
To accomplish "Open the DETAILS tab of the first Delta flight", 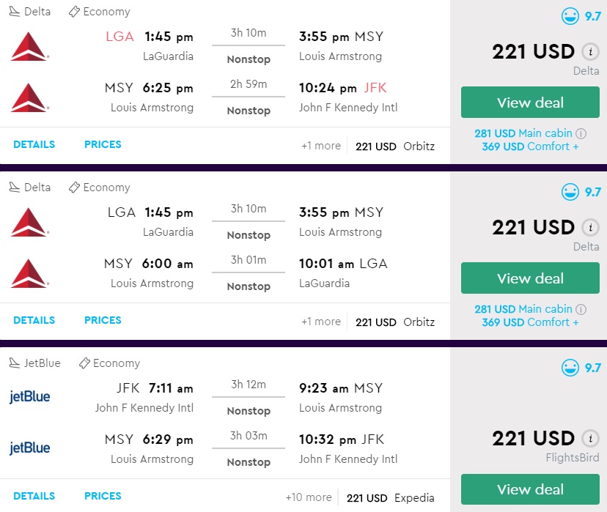I will (34, 145).
